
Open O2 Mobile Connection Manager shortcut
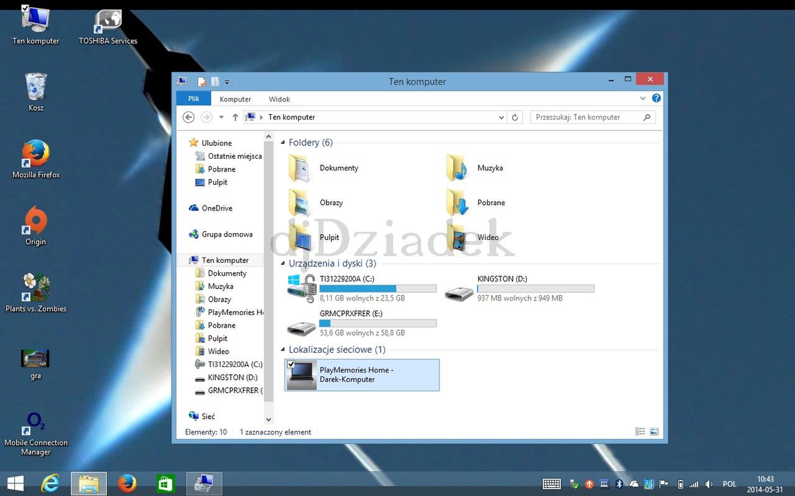click(x=36, y=434)
